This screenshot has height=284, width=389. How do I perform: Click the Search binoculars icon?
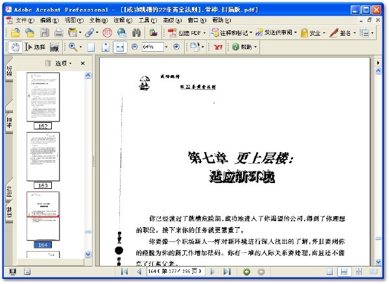point(136,33)
